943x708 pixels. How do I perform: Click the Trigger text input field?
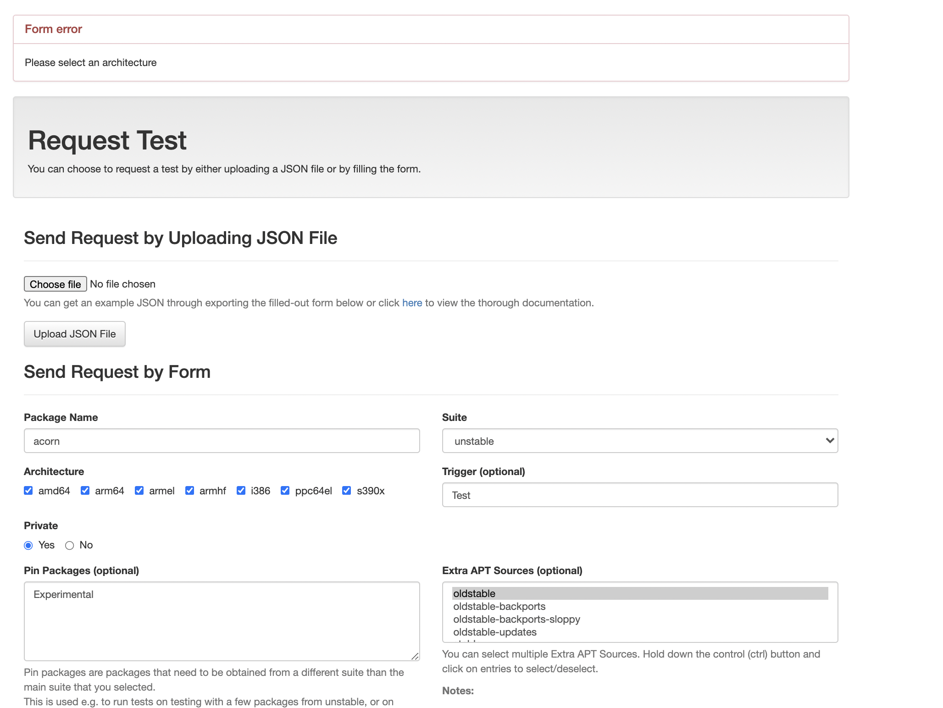(639, 495)
